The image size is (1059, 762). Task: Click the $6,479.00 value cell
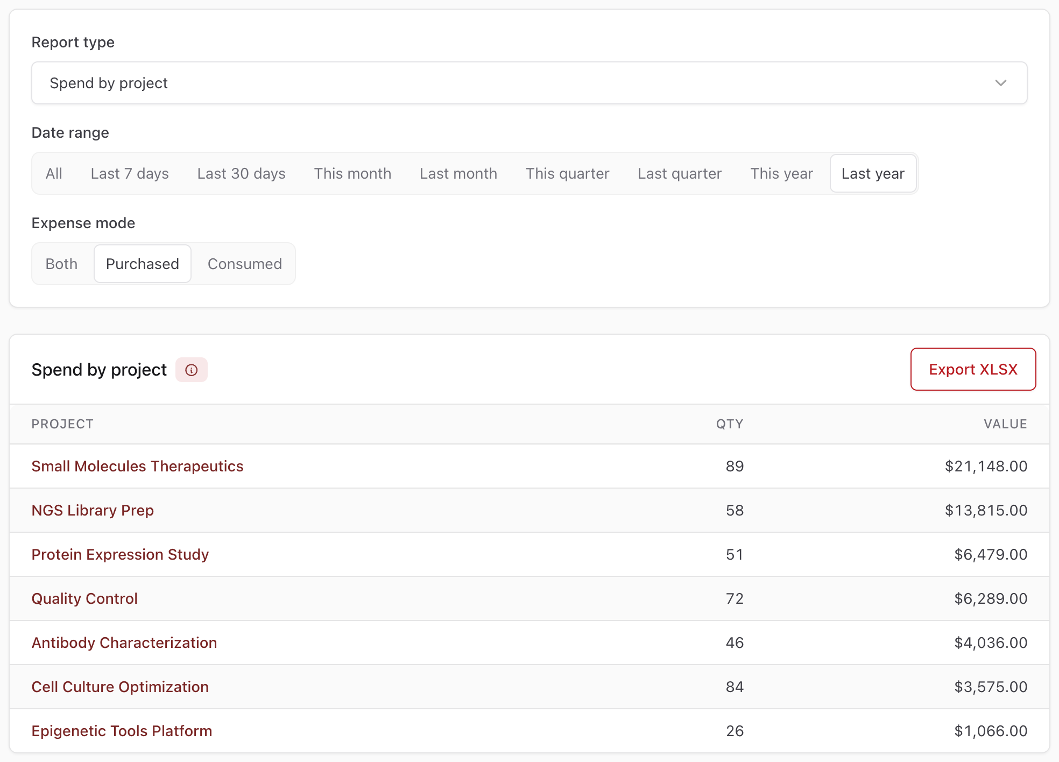(x=991, y=554)
